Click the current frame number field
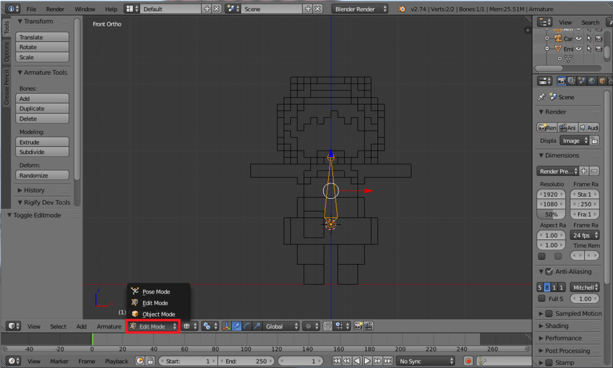The width and height of the screenshot is (613, 368). click(300, 361)
